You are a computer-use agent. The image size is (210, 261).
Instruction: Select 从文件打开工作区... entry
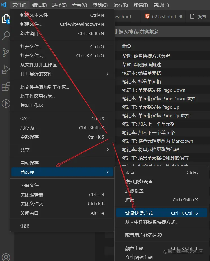62,65
